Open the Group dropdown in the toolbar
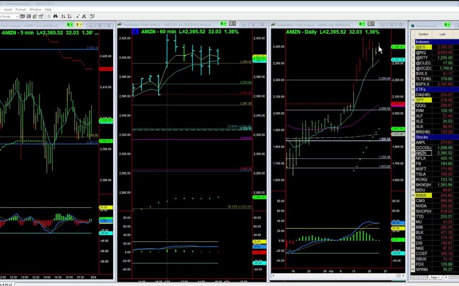 pos(17,16)
